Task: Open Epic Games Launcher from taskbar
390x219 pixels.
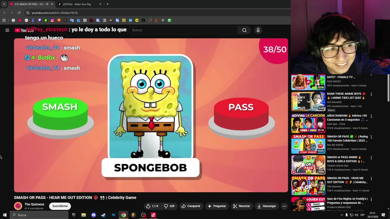Action: click(x=74, y=215)
